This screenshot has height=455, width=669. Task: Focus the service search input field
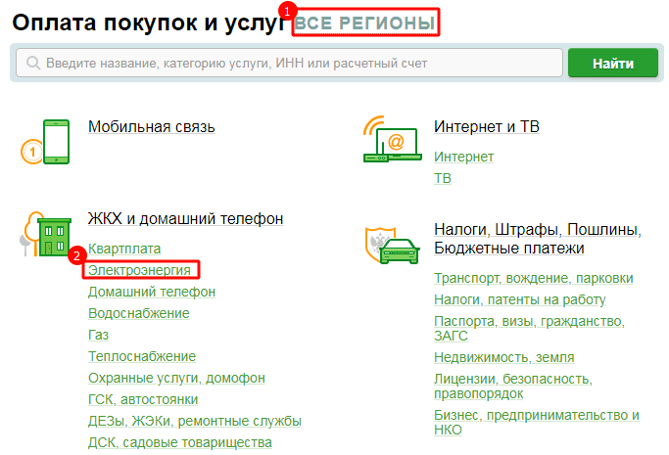tap(289, 63)
